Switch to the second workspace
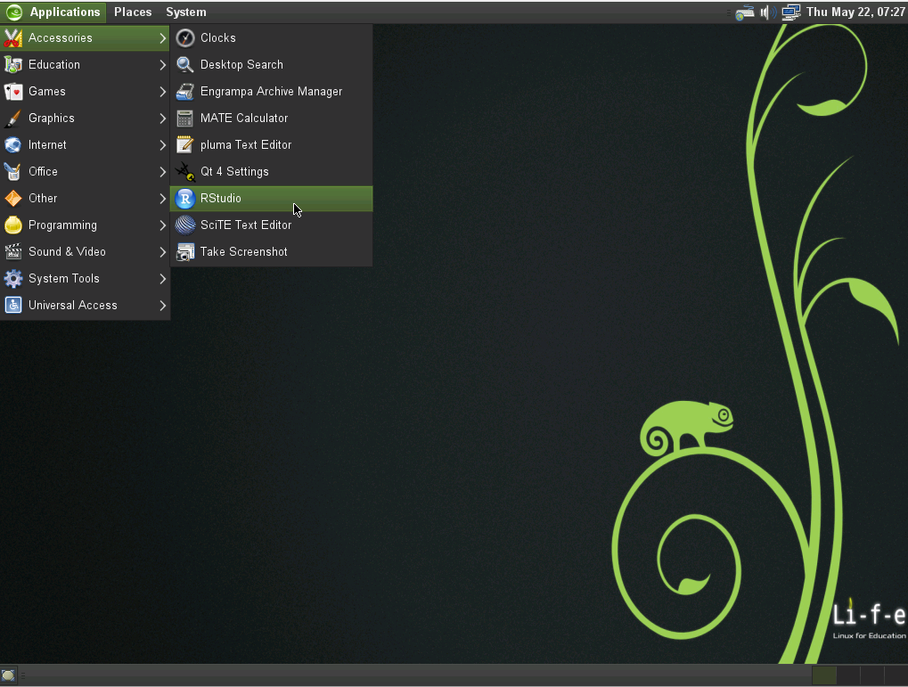The width and height of the screenshot is (908, 687). (x=848, y=675)
